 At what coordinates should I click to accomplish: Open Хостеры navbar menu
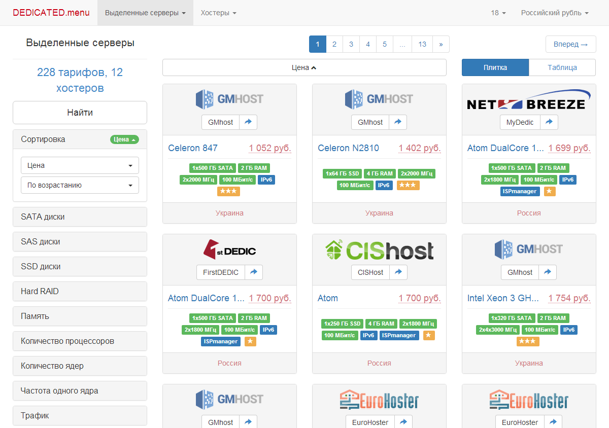(218, 13)
